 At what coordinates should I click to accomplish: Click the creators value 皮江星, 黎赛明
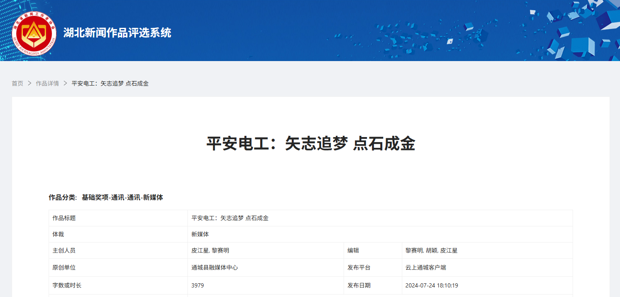210,250
